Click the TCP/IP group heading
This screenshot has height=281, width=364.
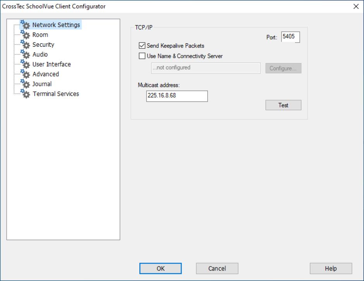coord(144,27)
